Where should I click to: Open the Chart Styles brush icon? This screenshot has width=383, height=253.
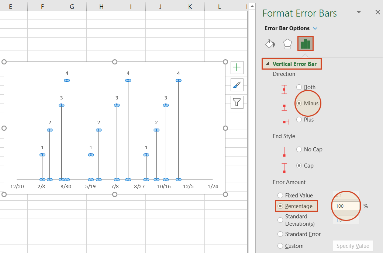point(237,85)
